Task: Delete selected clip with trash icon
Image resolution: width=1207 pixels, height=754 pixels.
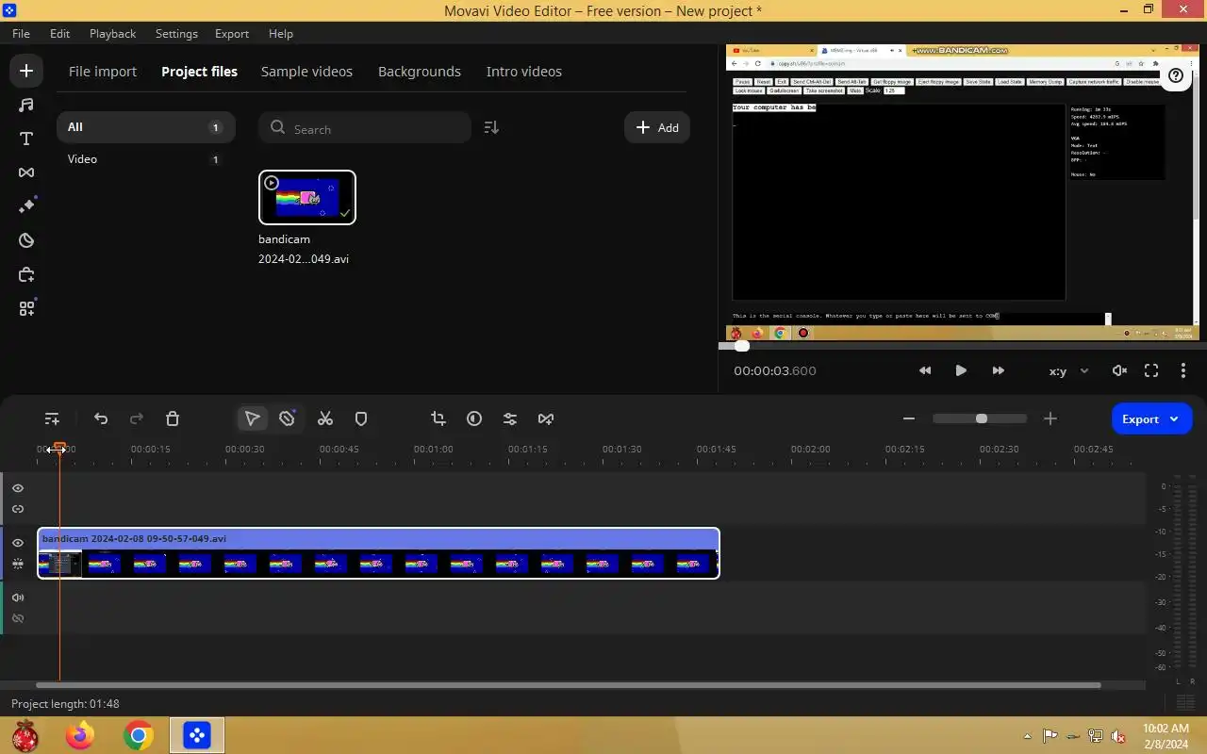Action: click(173, 418)
